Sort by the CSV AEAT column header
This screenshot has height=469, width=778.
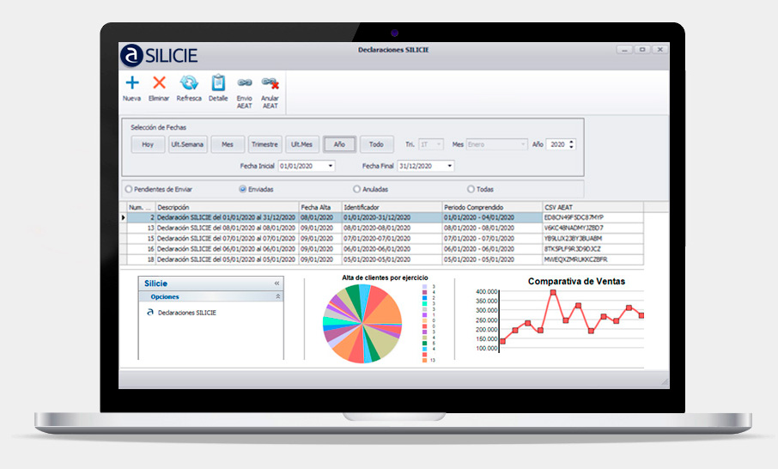pos(592,207)
